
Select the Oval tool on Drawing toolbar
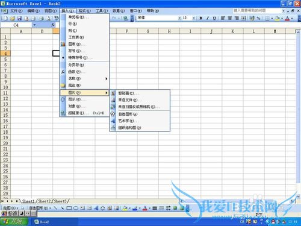point(76,208)
